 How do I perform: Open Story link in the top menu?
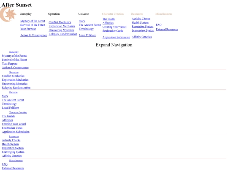(x=82, y=21)
